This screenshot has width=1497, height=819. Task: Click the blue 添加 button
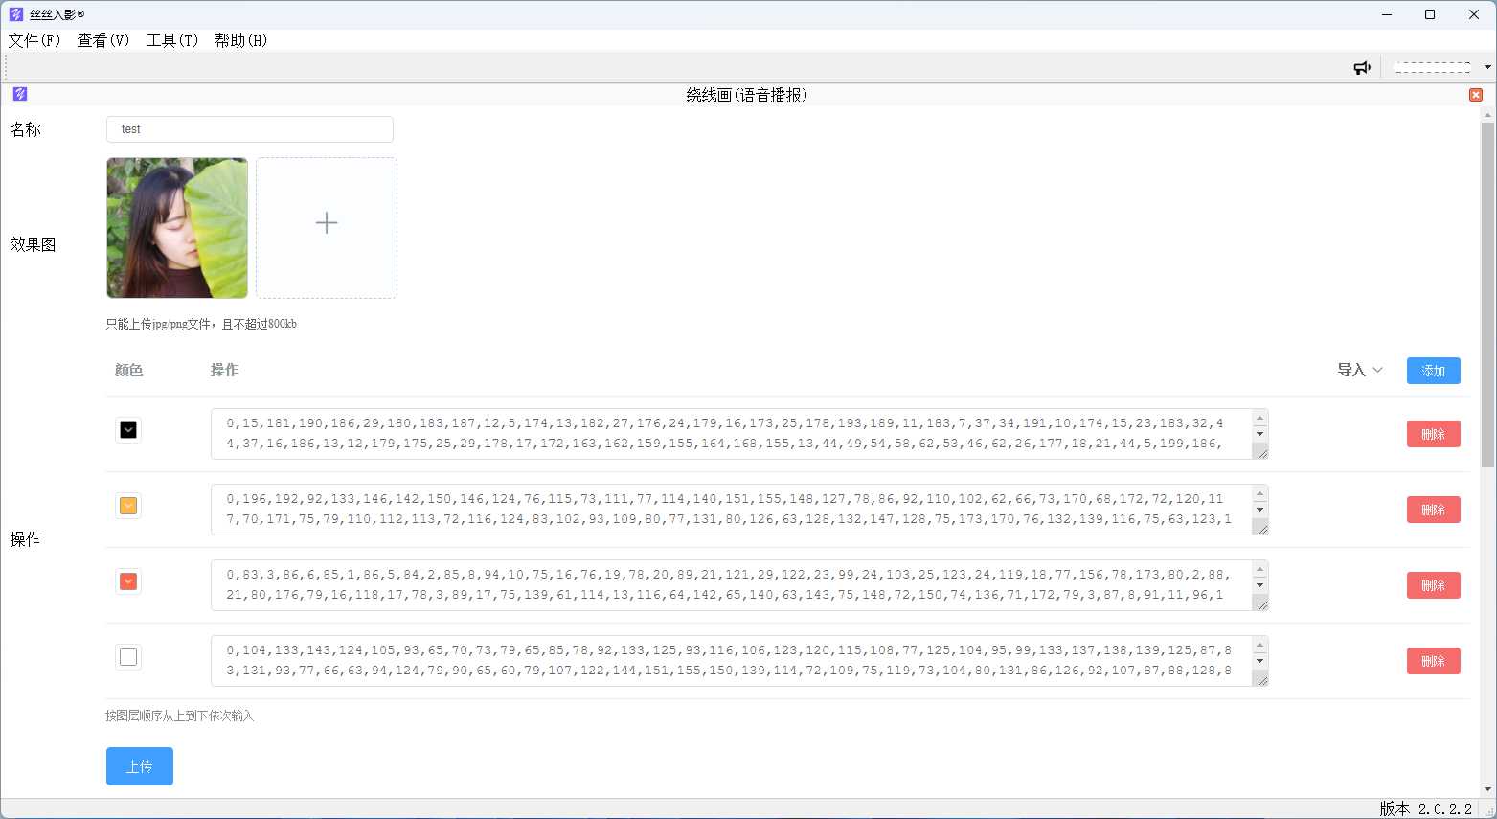[1433, 371]
